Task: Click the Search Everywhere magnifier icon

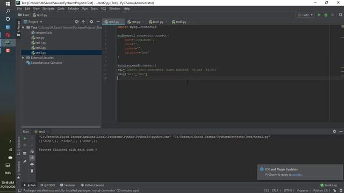Action: pos(340,15)
